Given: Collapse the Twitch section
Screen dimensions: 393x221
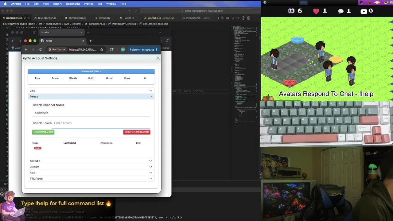Looking at the screenshot, I should click(91, 97).
